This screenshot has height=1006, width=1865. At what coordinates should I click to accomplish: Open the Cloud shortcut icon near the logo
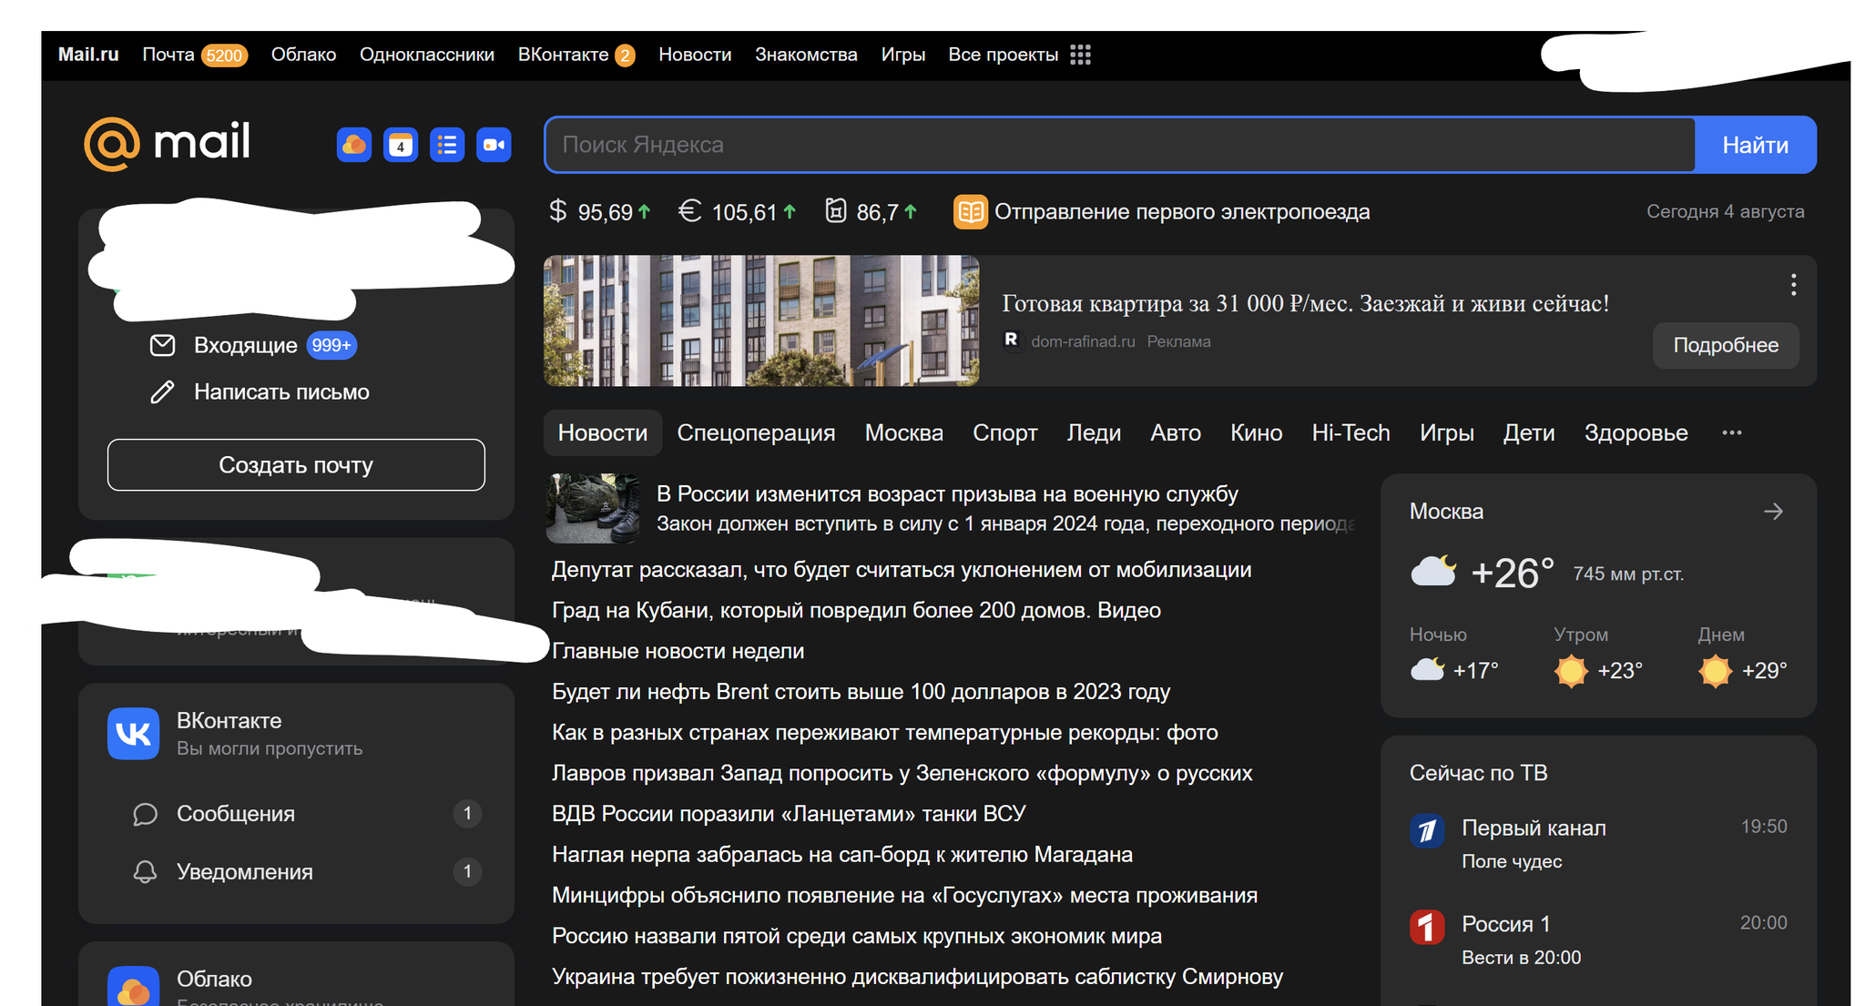point(353,145)
